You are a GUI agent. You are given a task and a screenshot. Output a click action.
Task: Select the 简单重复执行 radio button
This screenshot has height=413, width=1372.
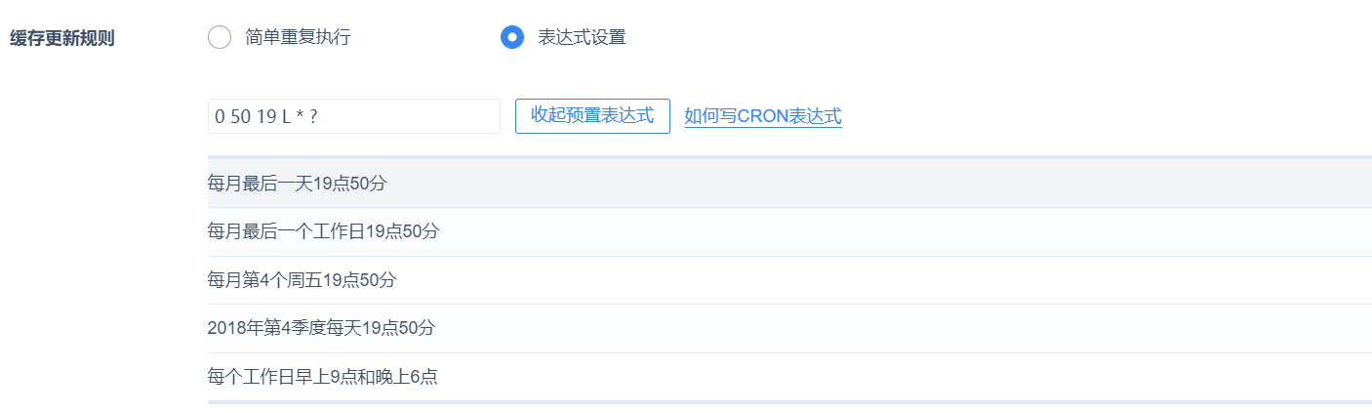[x=220, y=38]
